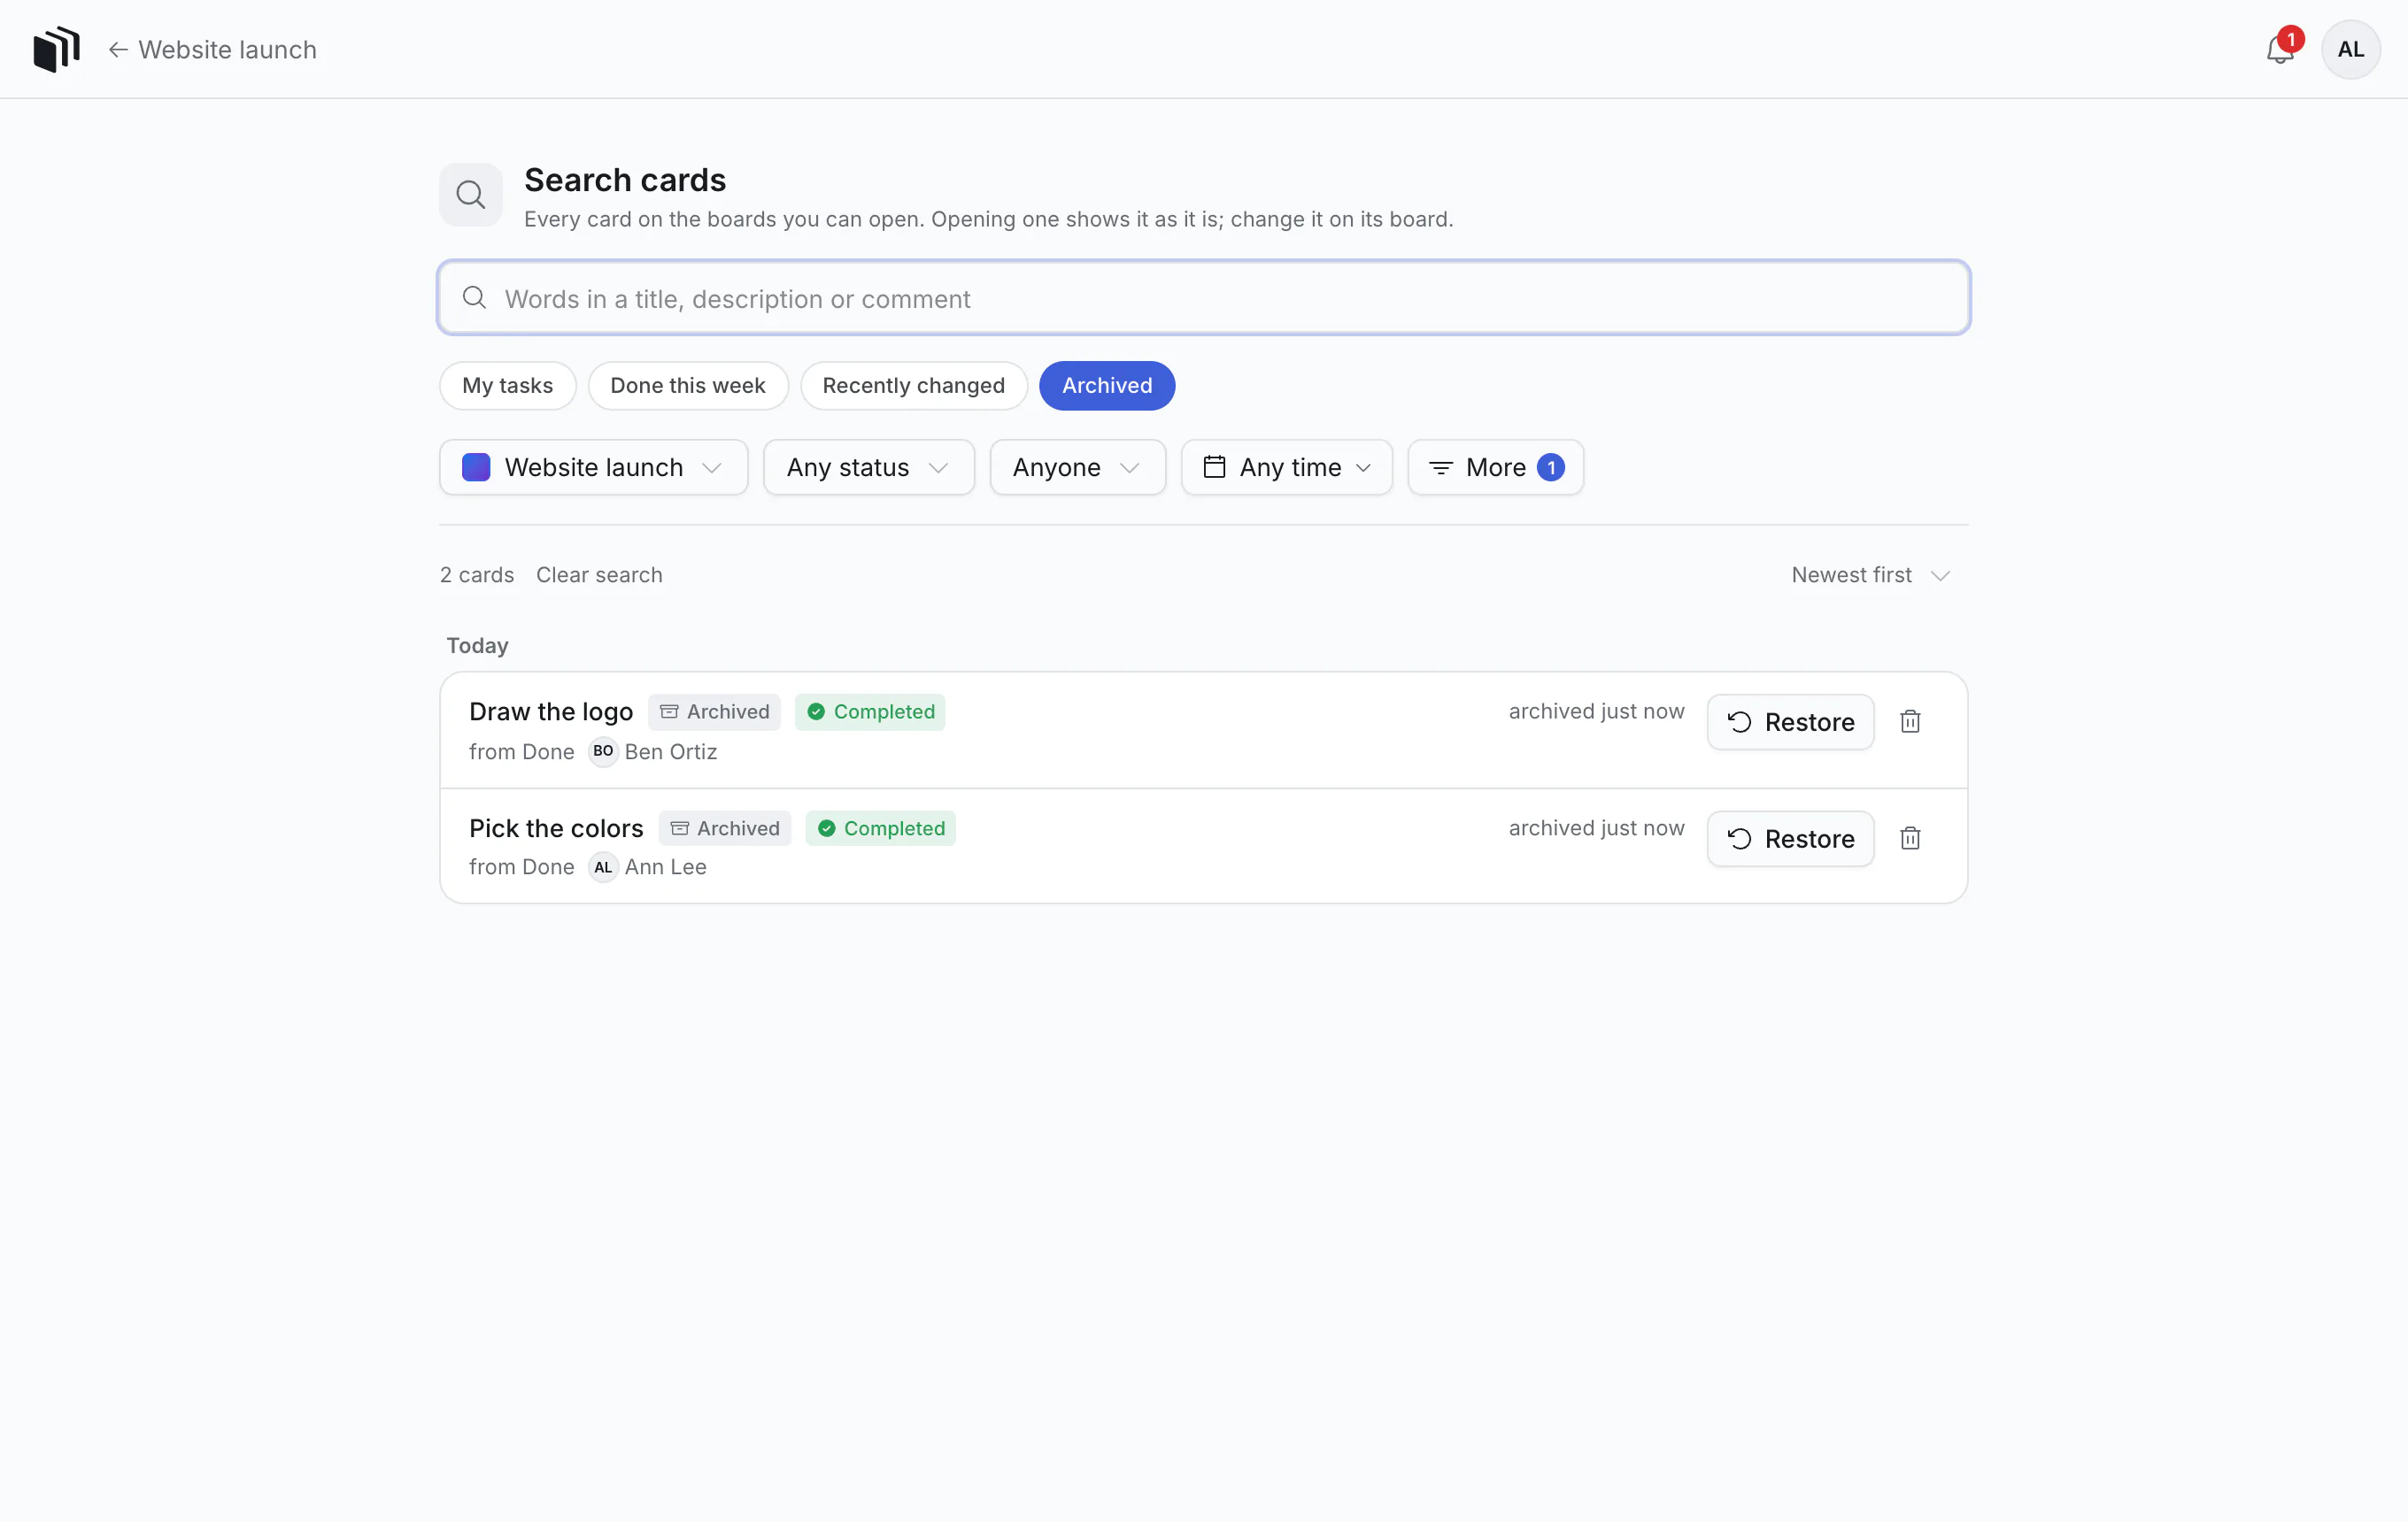Click the calendar icon in Any time
The image size is (2408, 1522).
coord(1214,466)
